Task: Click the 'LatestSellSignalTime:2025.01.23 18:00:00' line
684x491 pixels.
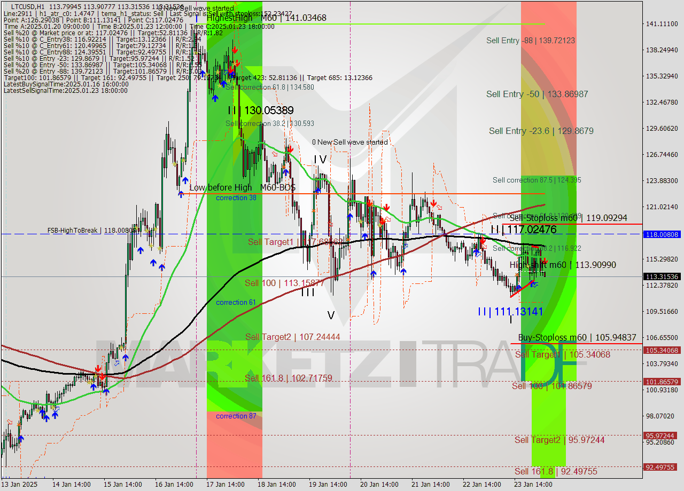Action: point(65,91)
